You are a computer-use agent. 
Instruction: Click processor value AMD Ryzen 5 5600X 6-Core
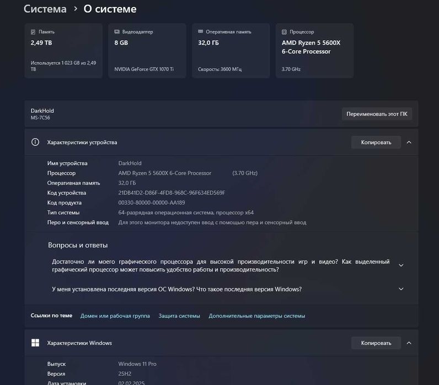coord(164,173)
